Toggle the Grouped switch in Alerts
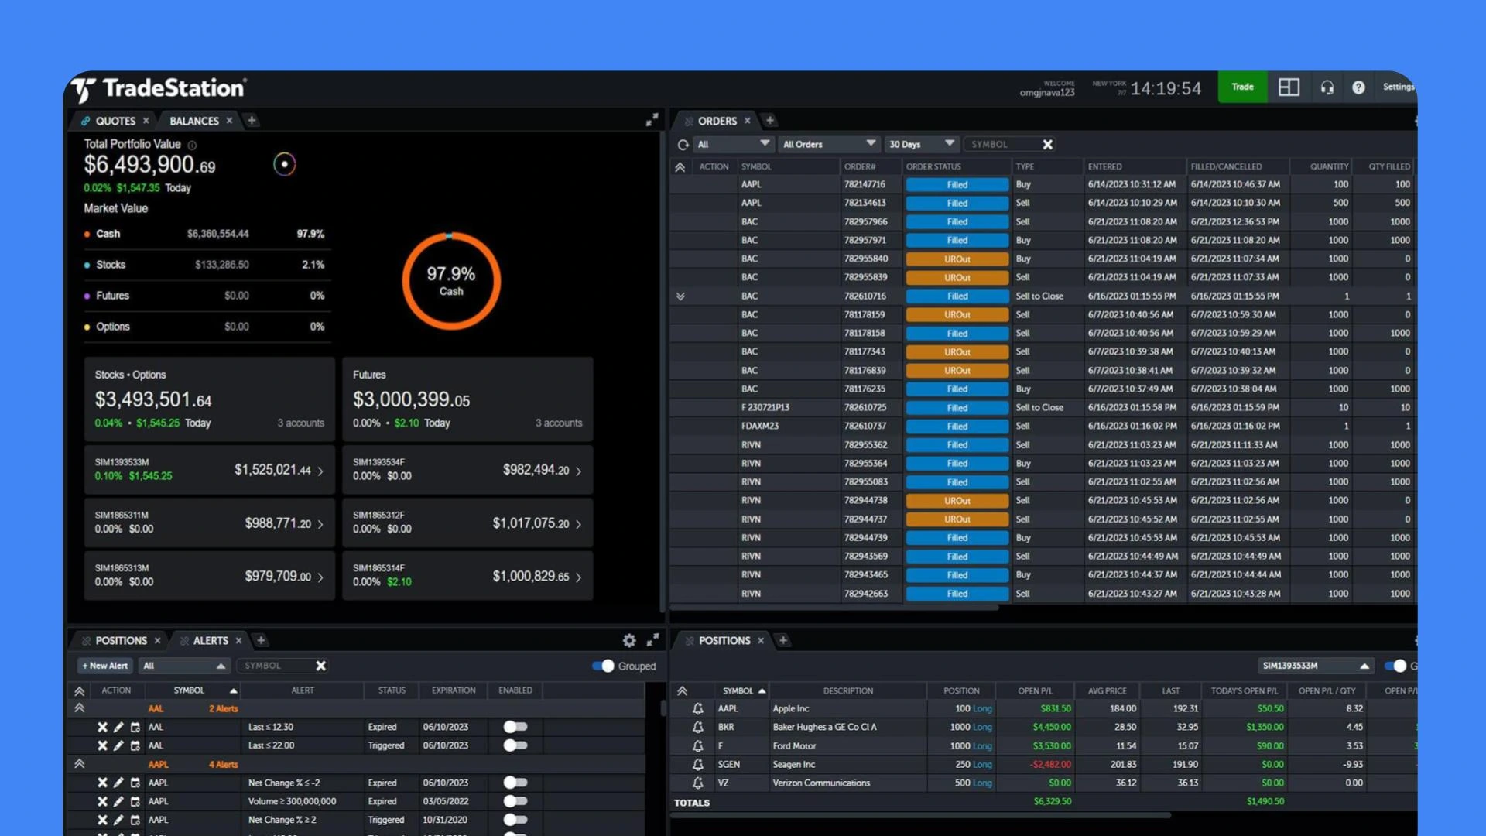This screenshot has width=1486, height=836. [x=603, y=666]
